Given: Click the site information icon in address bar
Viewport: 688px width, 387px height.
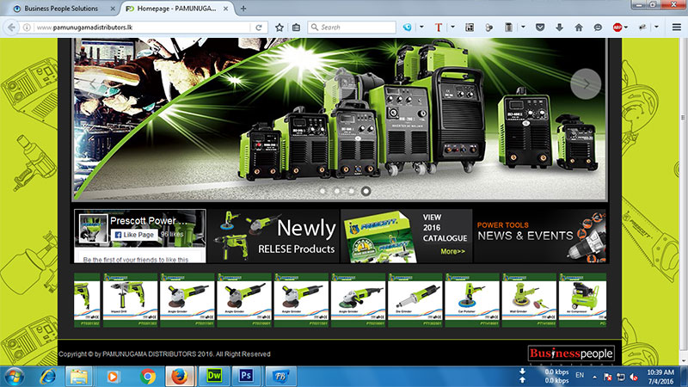Looking at the screenshot, I should coord(27,28).
